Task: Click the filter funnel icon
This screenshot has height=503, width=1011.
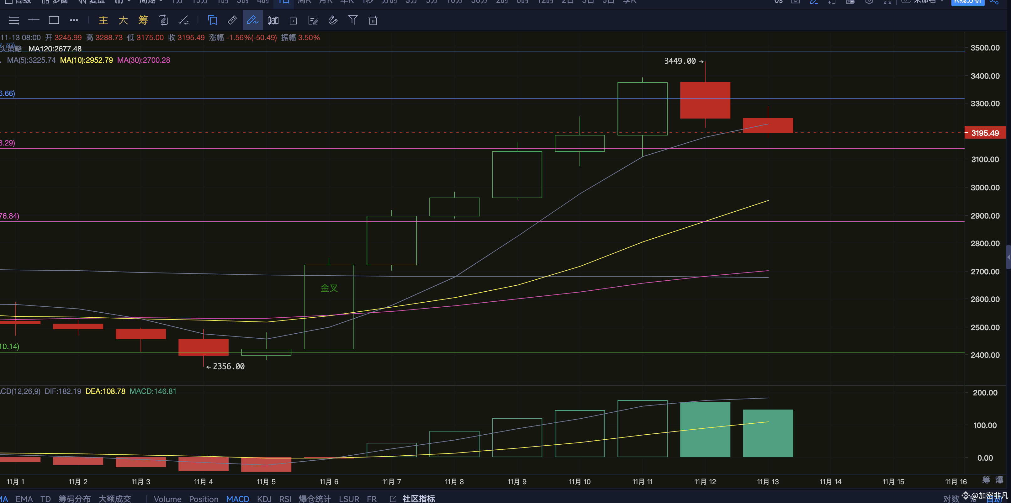Action: pos(353,20)
